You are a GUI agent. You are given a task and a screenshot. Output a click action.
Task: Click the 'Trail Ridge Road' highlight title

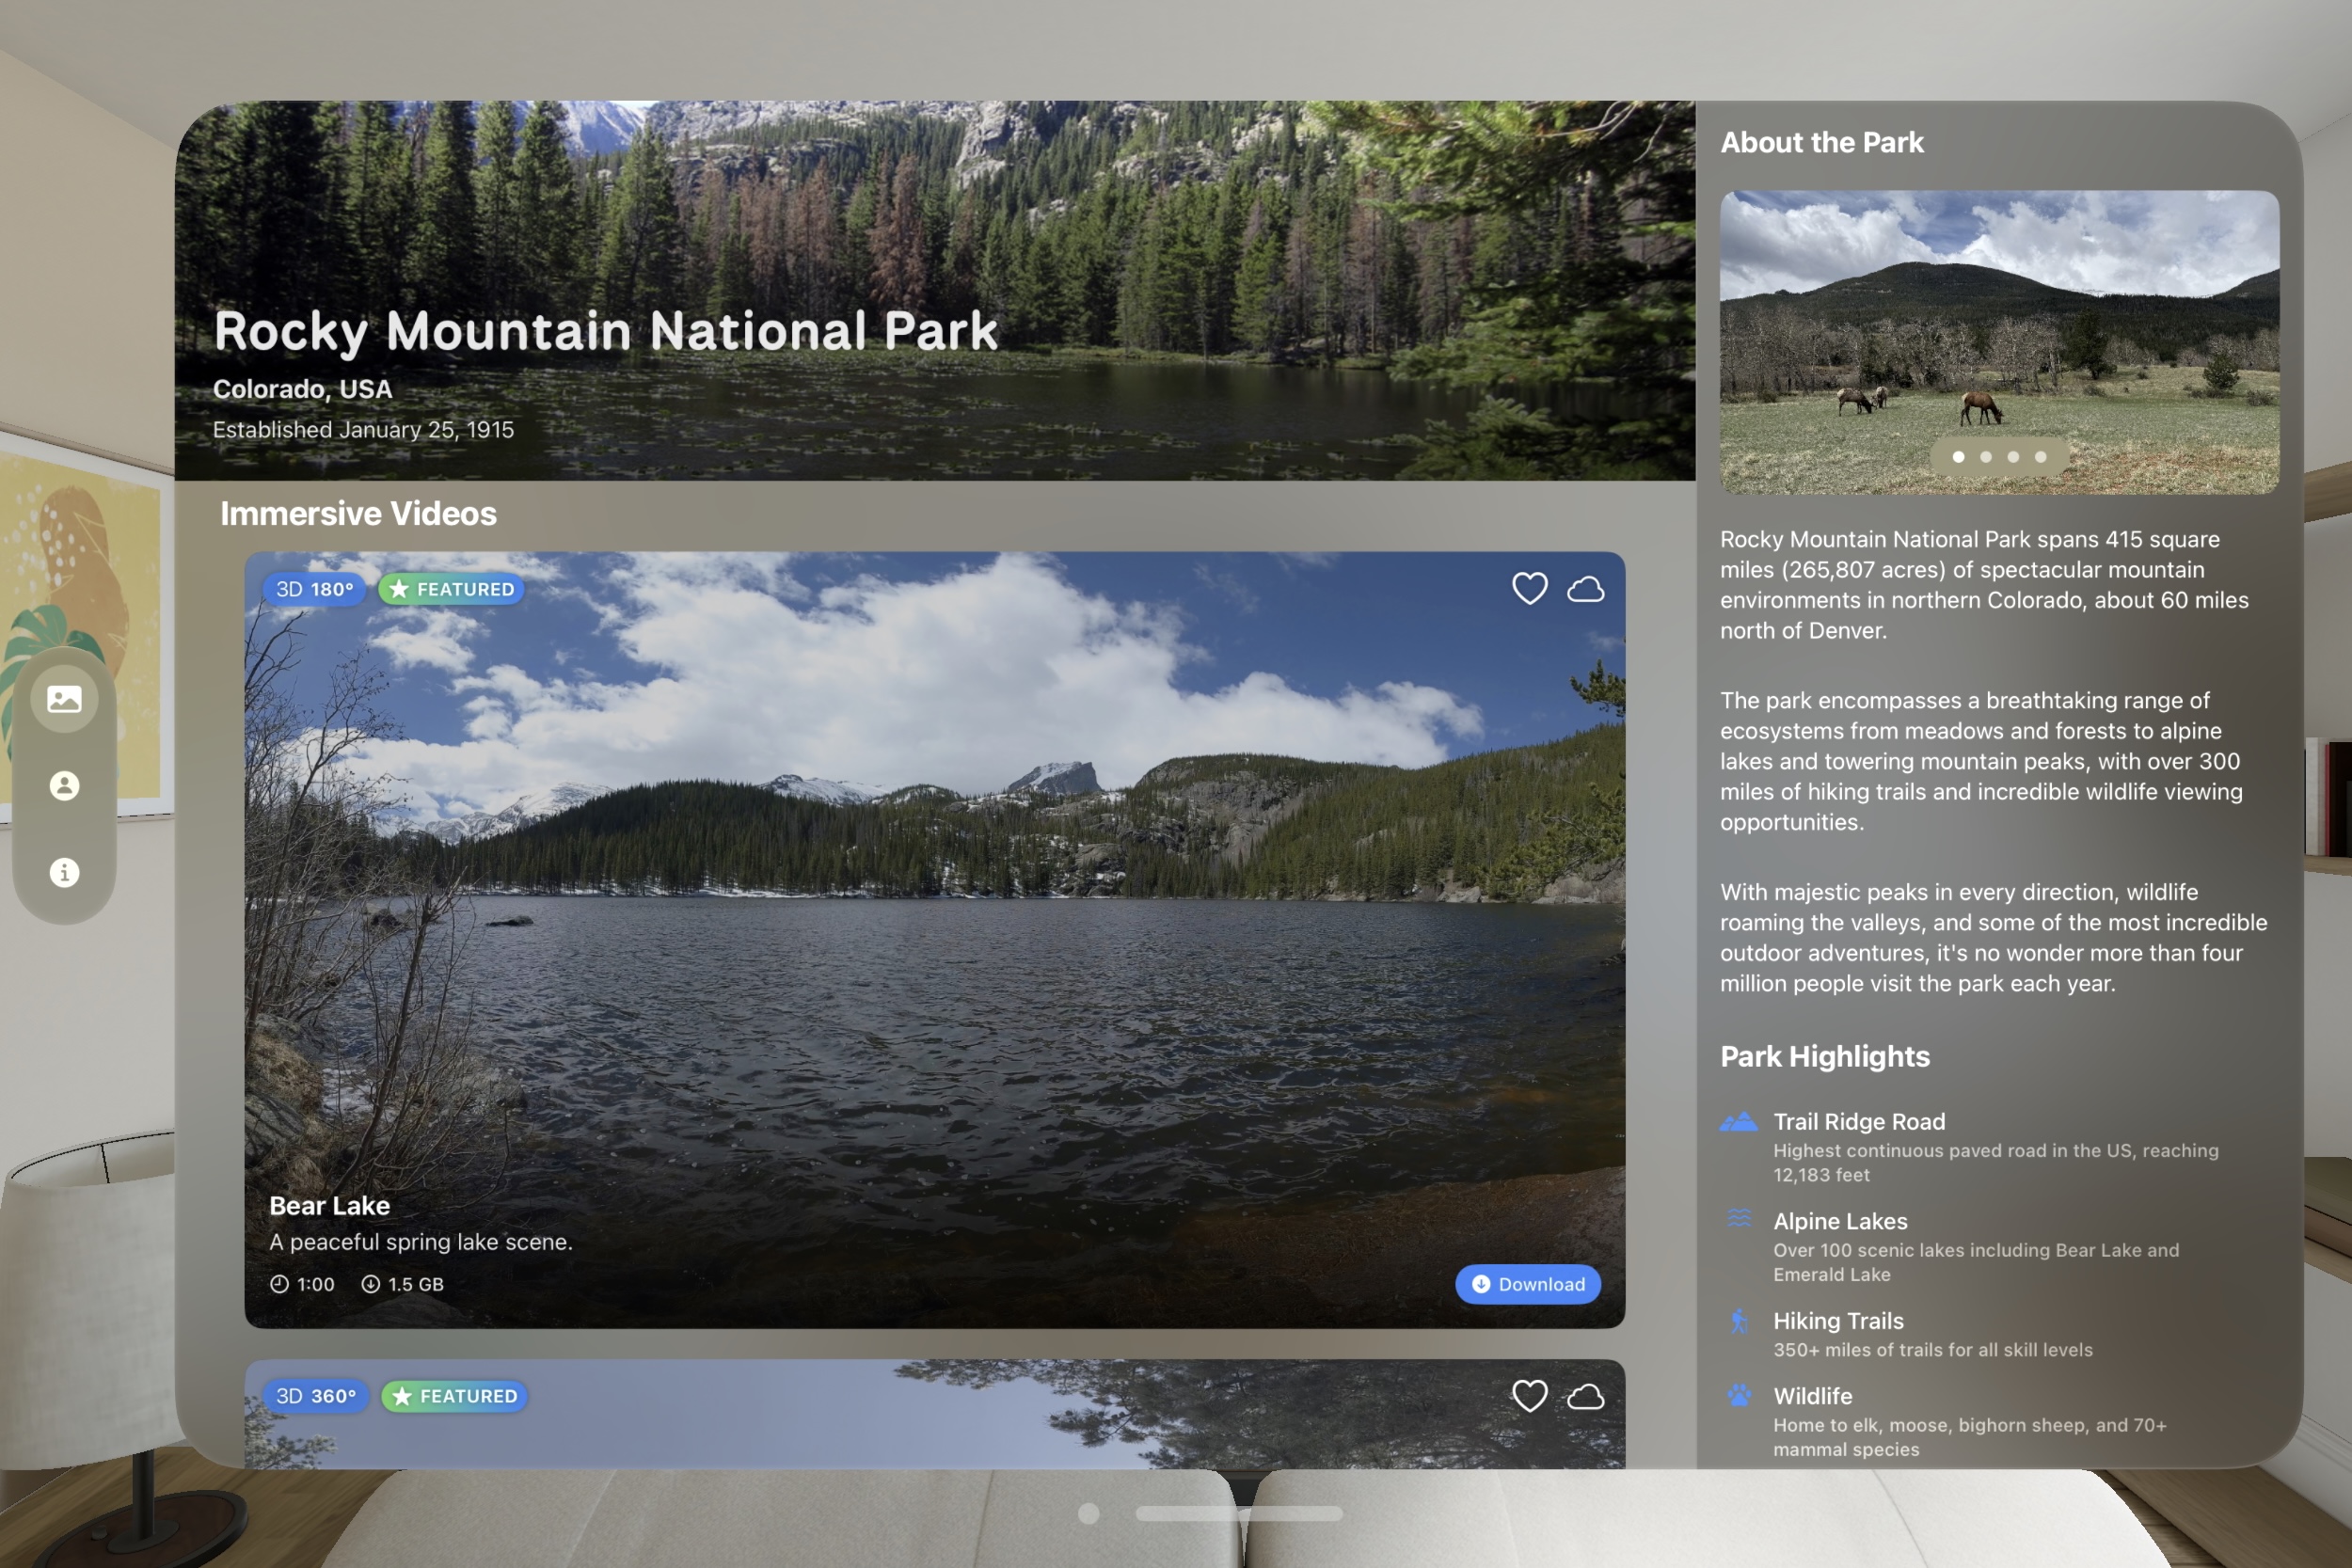[x=1859, y=1122]
